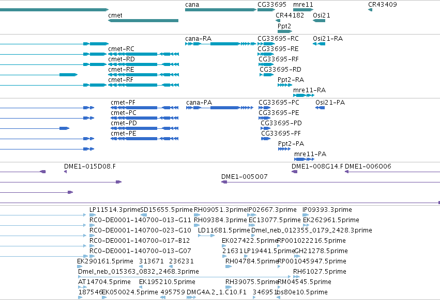Select RC0-DE0001-140700-013-G07 label
This screenshot has height=300, width=440.
pos(140,251)
